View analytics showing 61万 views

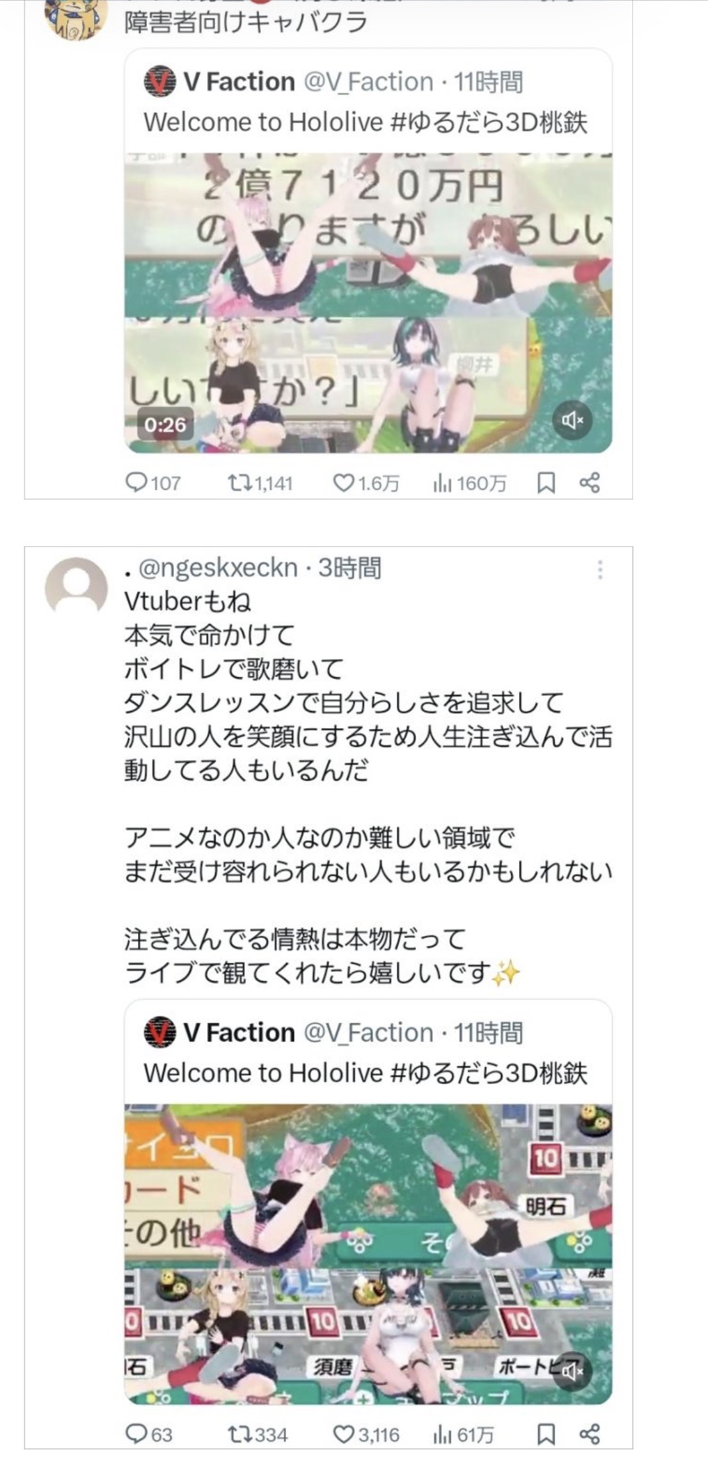point(464,1435)
